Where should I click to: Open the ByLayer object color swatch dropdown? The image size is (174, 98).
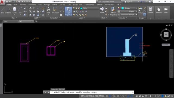[136, 8]
